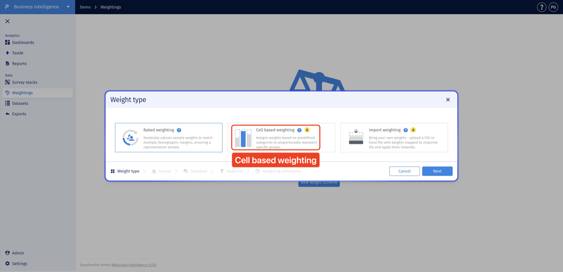
Task: Click the Demo breadcrumb
Action: 85,7
